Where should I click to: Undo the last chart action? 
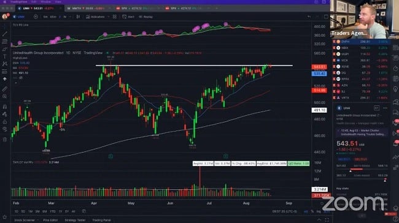pos(309,17)
